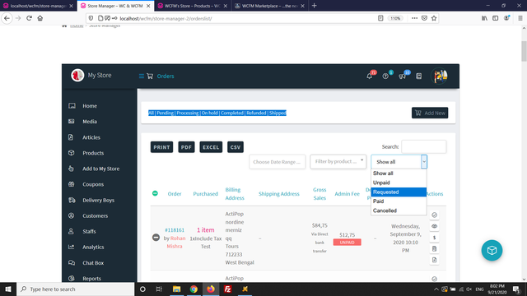
Task: Go to Delivery Boys section
Action: (x=99, y=200)
